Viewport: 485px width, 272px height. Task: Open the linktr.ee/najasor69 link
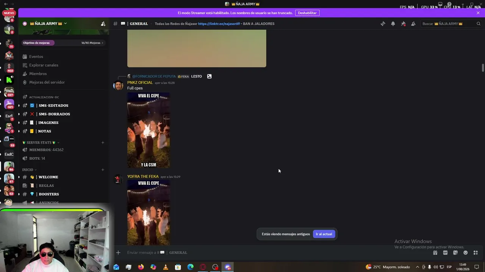tap(219, 23)
